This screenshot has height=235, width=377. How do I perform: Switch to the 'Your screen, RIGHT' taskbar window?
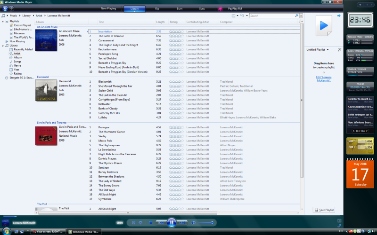click(x=48, y=232)
